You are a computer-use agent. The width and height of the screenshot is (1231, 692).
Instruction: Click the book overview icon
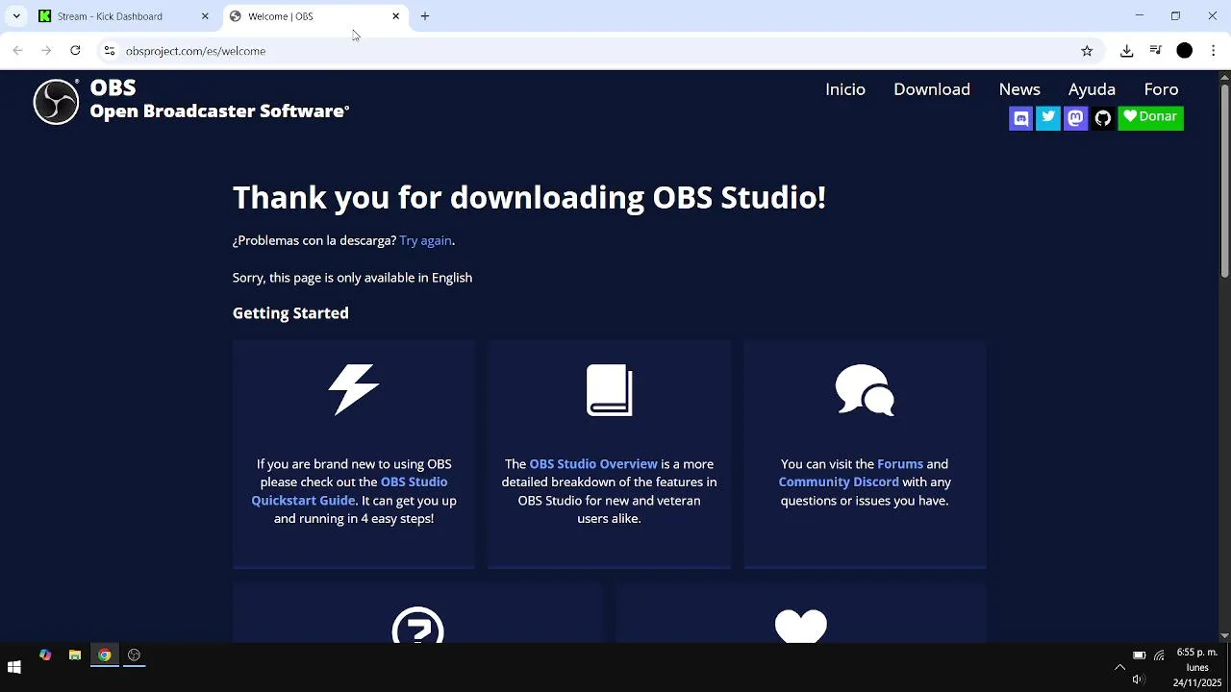point(610,390)
